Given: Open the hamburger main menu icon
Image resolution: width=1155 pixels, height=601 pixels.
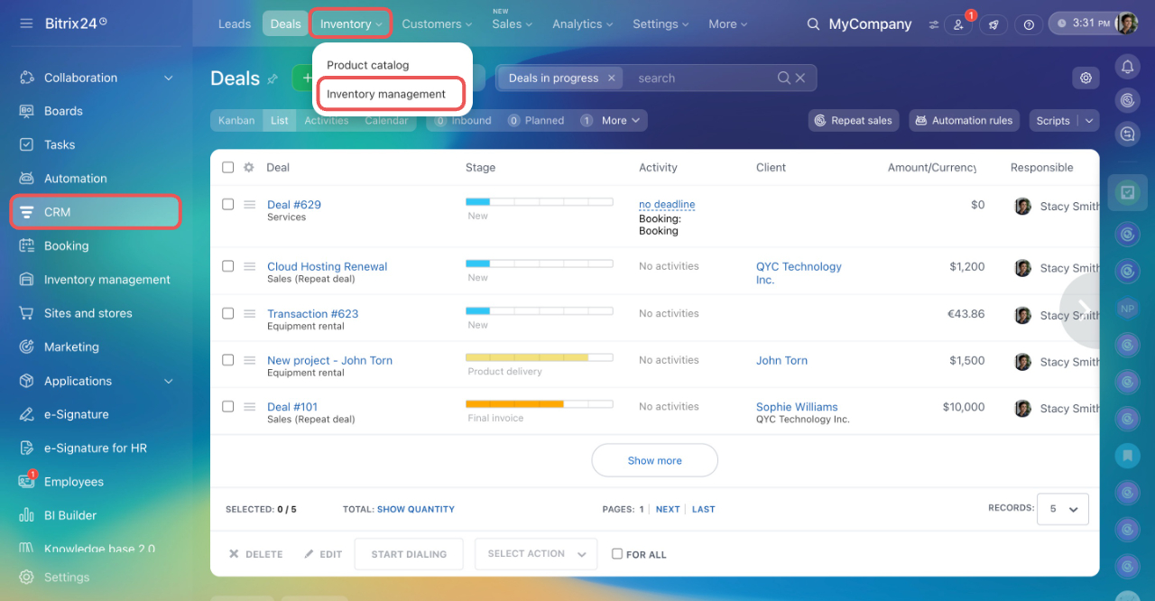Looking at the screenshot, I should click(x=26, y=23).
